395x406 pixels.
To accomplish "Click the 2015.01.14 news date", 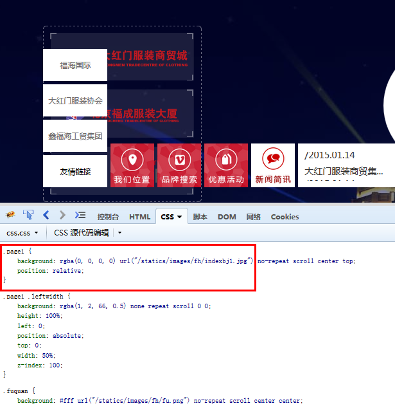I will (329, 155).
